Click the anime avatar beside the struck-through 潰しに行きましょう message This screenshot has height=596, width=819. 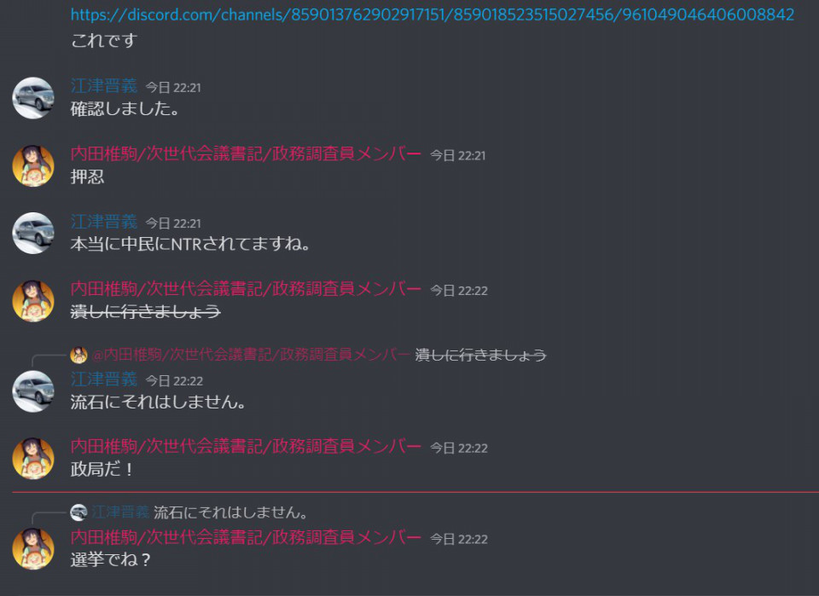[x=33, y=301]
